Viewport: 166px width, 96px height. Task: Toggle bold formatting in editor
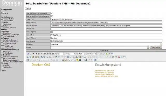[34, 54]
